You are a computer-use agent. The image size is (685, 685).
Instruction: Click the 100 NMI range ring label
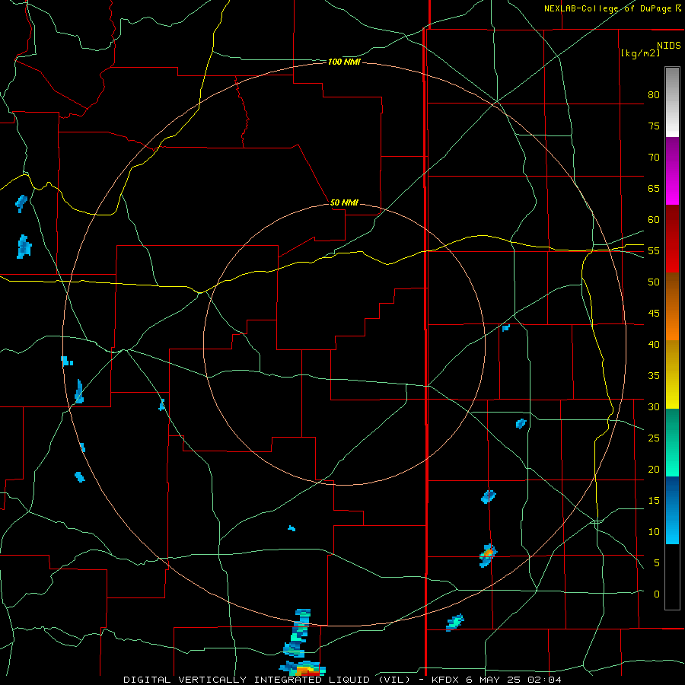344,62
